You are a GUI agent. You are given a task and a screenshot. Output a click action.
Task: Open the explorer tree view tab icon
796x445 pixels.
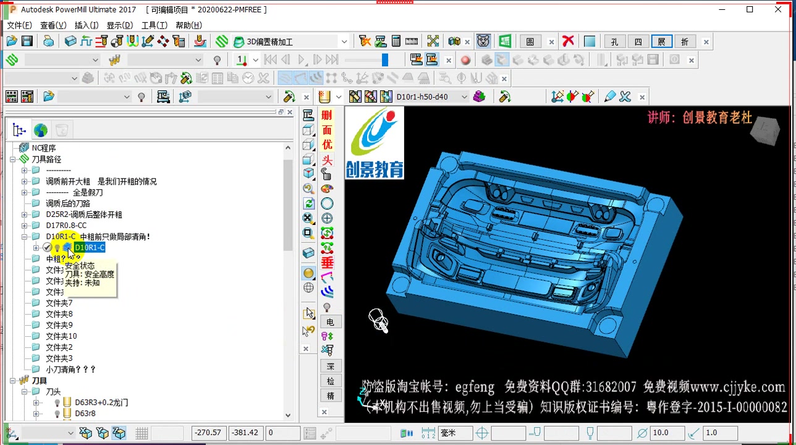coord(19,130)
